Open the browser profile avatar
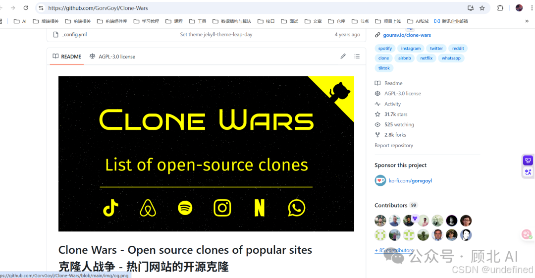The width and height of the screenshot is (535, 278). [519, 8]
